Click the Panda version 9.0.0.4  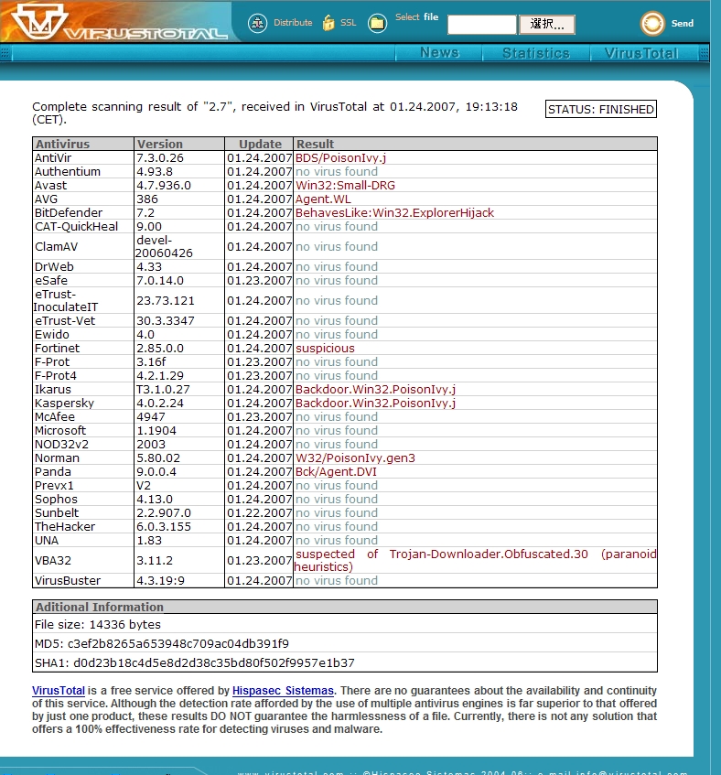pos(156,472)
